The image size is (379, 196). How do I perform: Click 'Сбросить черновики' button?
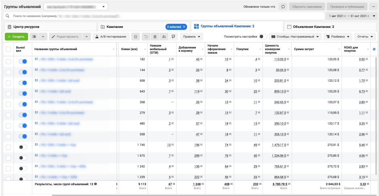[x=307, y=7]
